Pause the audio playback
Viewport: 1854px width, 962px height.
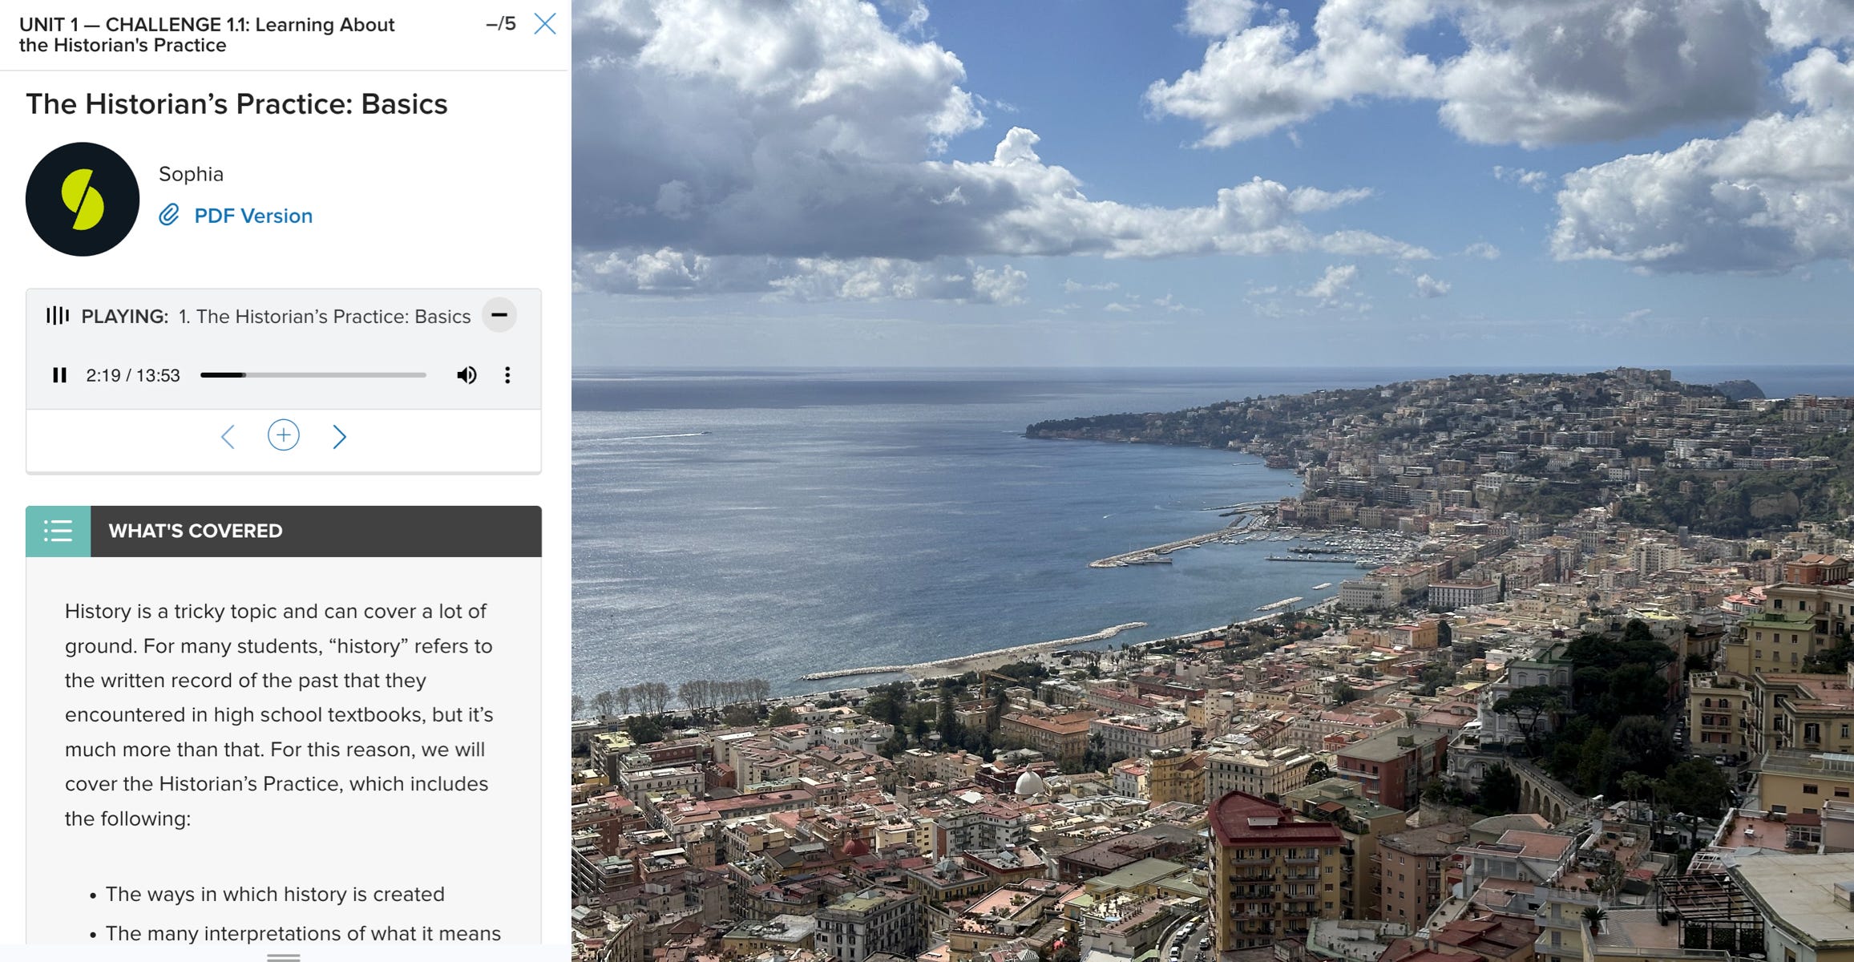point(59,375)
